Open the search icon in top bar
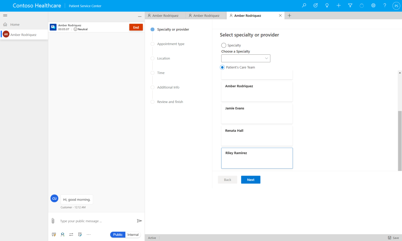The width and height of the screenshot is (402, 241). pos(304,6)
